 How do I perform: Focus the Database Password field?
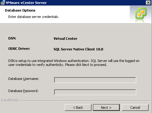(x=95, y=92)
